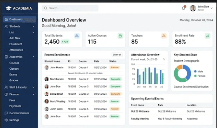Click Mark Westling's avatar
Viewport: 217px width, 128px height.
[47, 102]
